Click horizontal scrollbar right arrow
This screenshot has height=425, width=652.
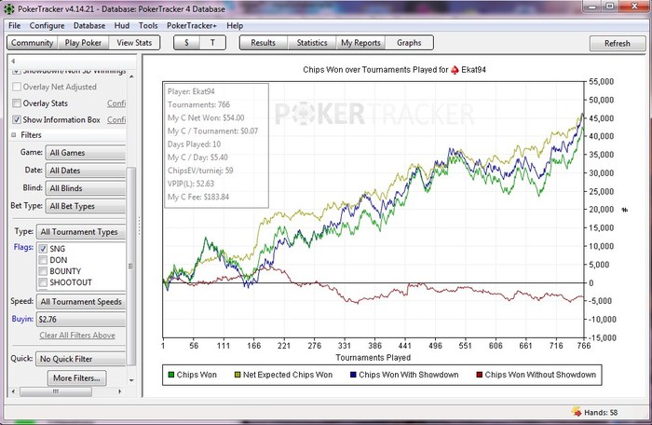click(x=120, y=391)
